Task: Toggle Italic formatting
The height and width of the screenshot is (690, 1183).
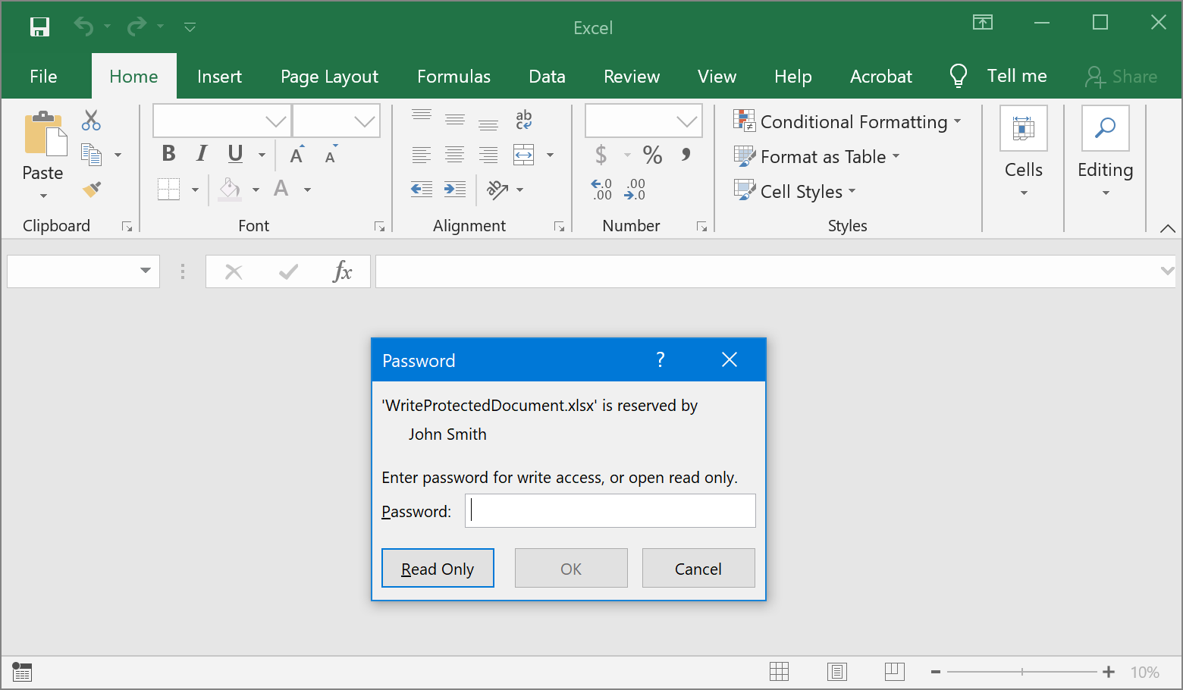Action: [x=202, y=154]
